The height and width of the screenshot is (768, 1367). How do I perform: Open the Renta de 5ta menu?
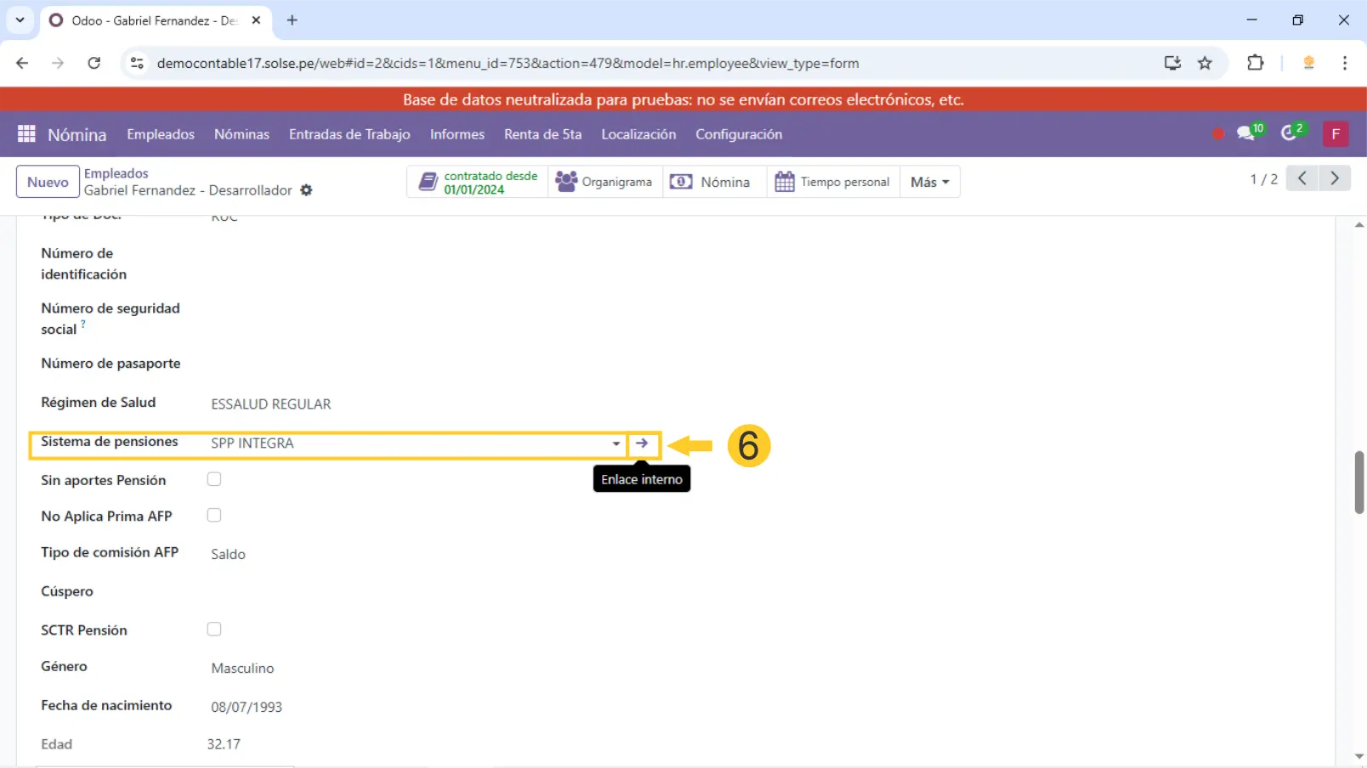point(542,134)
